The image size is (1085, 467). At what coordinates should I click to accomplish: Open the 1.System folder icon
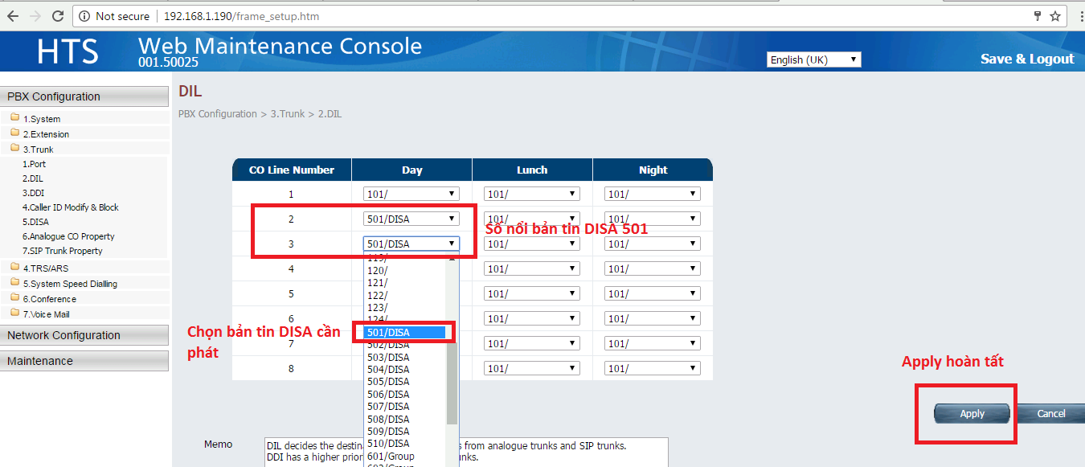(x=15, y=118)
